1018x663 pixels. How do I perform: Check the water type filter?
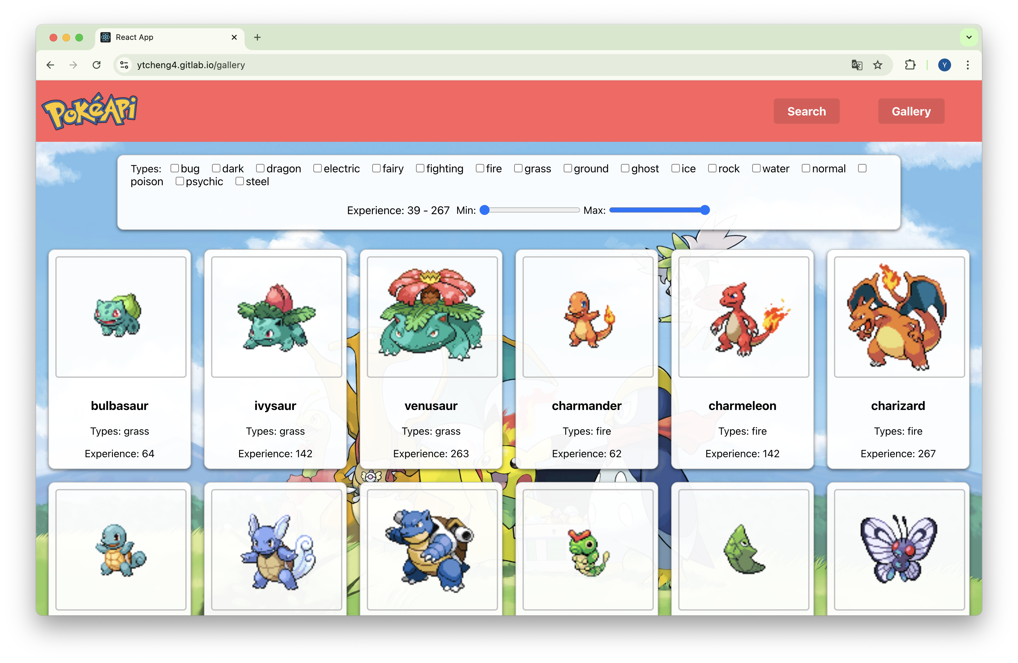[756, 168]
